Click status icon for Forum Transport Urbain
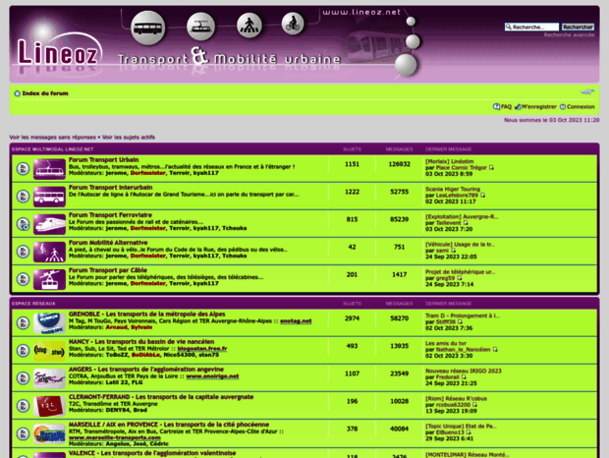Image resolution: width=609 pixels, height=458 pixels. pyautogui.click(x=23, y=169)
